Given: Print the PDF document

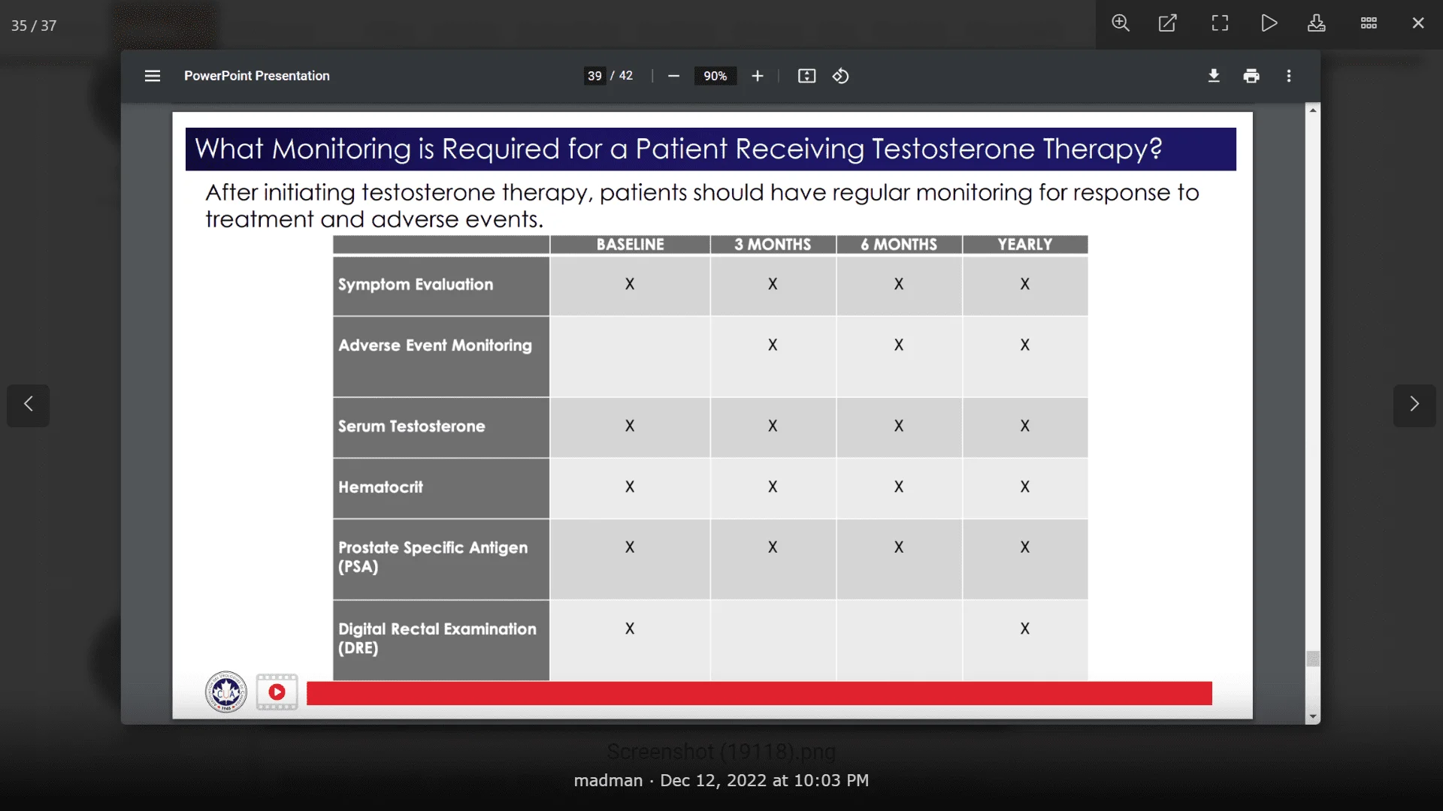Looking at the screenshot, I should pos(1251,76).
